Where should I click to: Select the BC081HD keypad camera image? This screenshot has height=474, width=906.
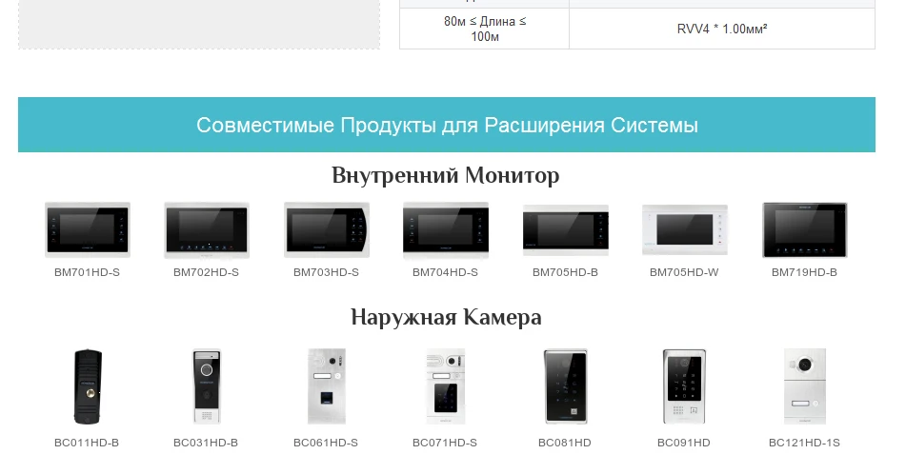click(x=565, y=386)
